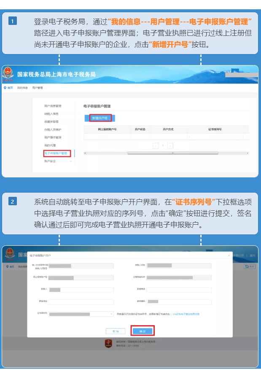261x370 pixels.
Task: Click the 返回 button at the top right
Action: 250,267
